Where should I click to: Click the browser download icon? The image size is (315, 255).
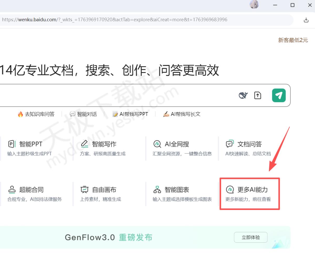pyautogui.click(x=306, y=20)
